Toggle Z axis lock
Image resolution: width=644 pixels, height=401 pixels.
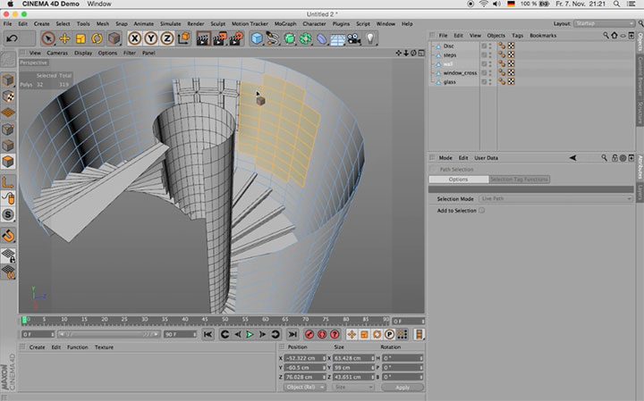pyautogui.click(x=166, y=38)
